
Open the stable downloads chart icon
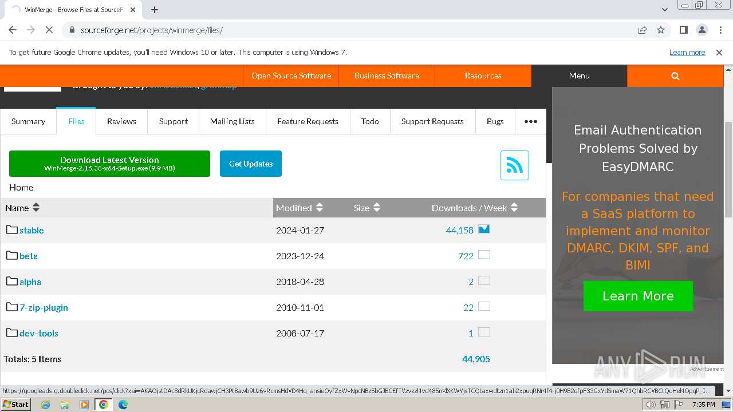click(484, 229)
